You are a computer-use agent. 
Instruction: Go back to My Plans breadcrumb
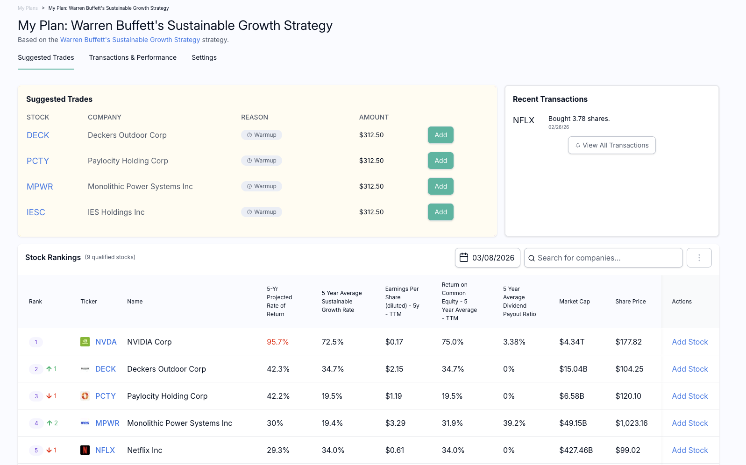pyautogui.click(x=28, y=8)
